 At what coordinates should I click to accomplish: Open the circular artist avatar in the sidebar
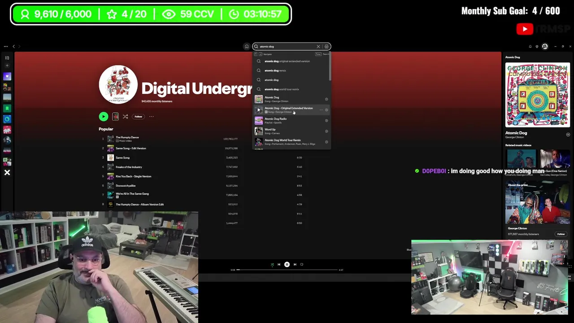(7, 140)
